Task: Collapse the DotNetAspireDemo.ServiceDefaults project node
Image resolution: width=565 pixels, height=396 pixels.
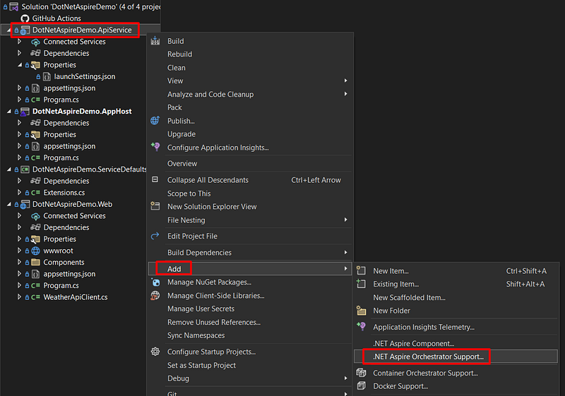Action: pyautogui.click(x=8, y=169)
